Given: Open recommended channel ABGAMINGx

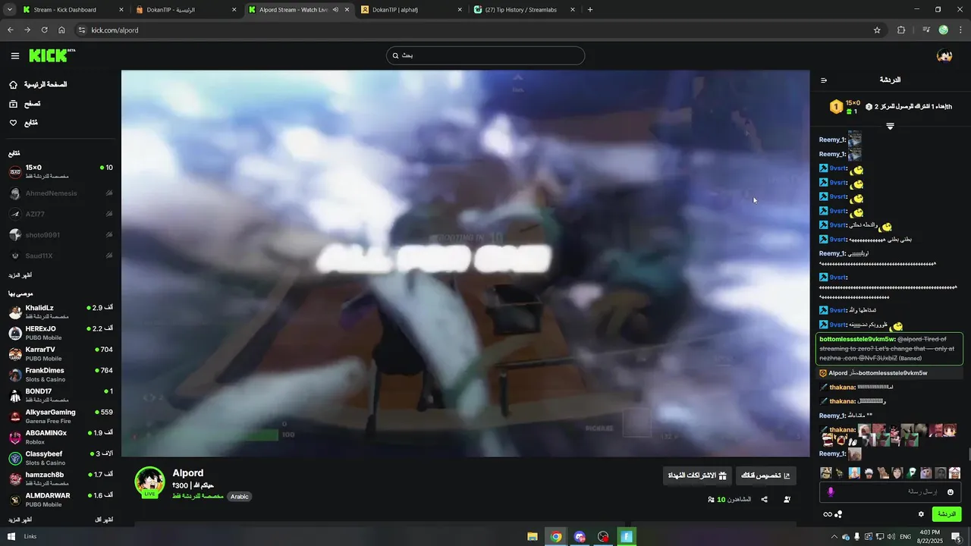Looking at the screenshot, I should (61, 437).
